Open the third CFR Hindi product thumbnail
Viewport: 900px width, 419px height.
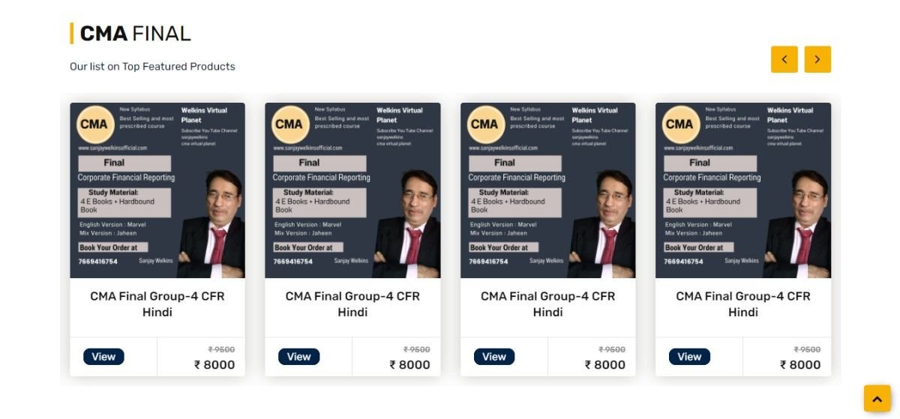(x=548, y=190)
